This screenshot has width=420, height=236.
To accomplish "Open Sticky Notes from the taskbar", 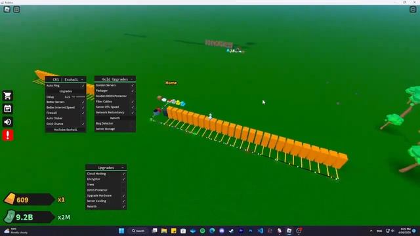I will tap(173, 231).
